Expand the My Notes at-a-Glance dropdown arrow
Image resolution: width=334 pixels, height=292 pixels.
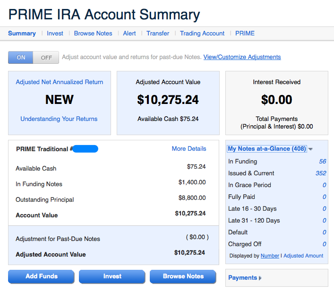click(x=310, y=149)
